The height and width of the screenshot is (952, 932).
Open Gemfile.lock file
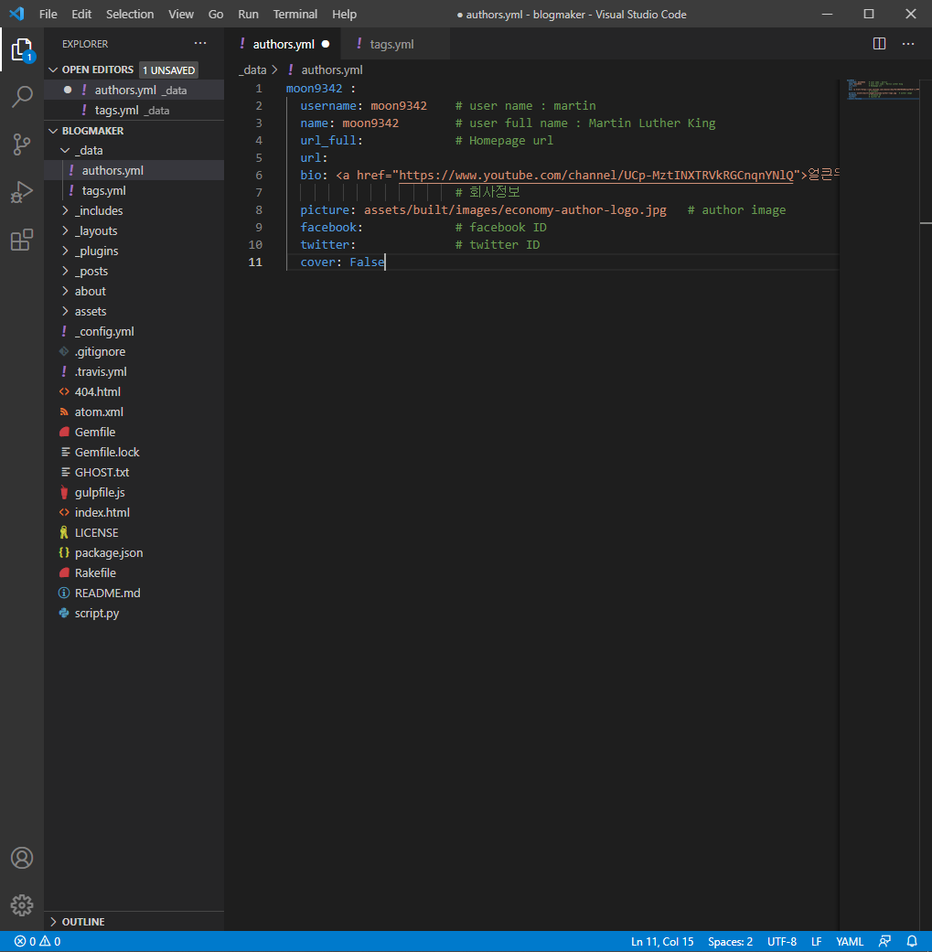point(134,453)
